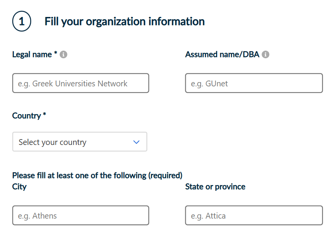Click the 'Please fill at least one' notice

click(x=97, y=175)
